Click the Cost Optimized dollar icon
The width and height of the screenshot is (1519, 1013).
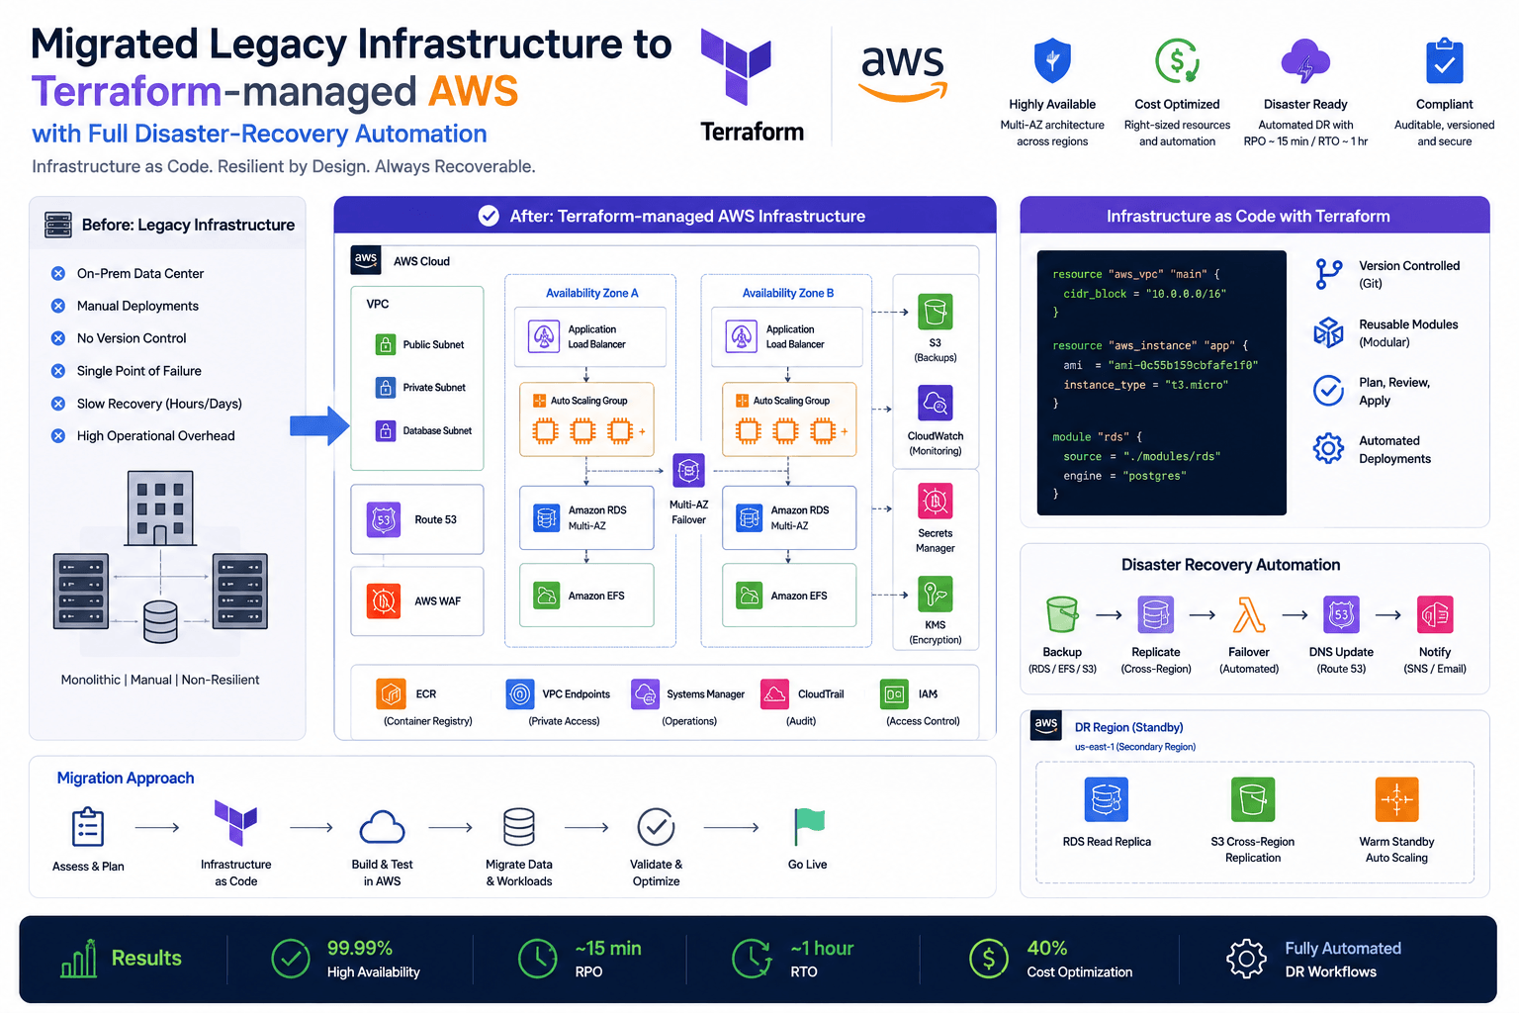[1177, 61]
